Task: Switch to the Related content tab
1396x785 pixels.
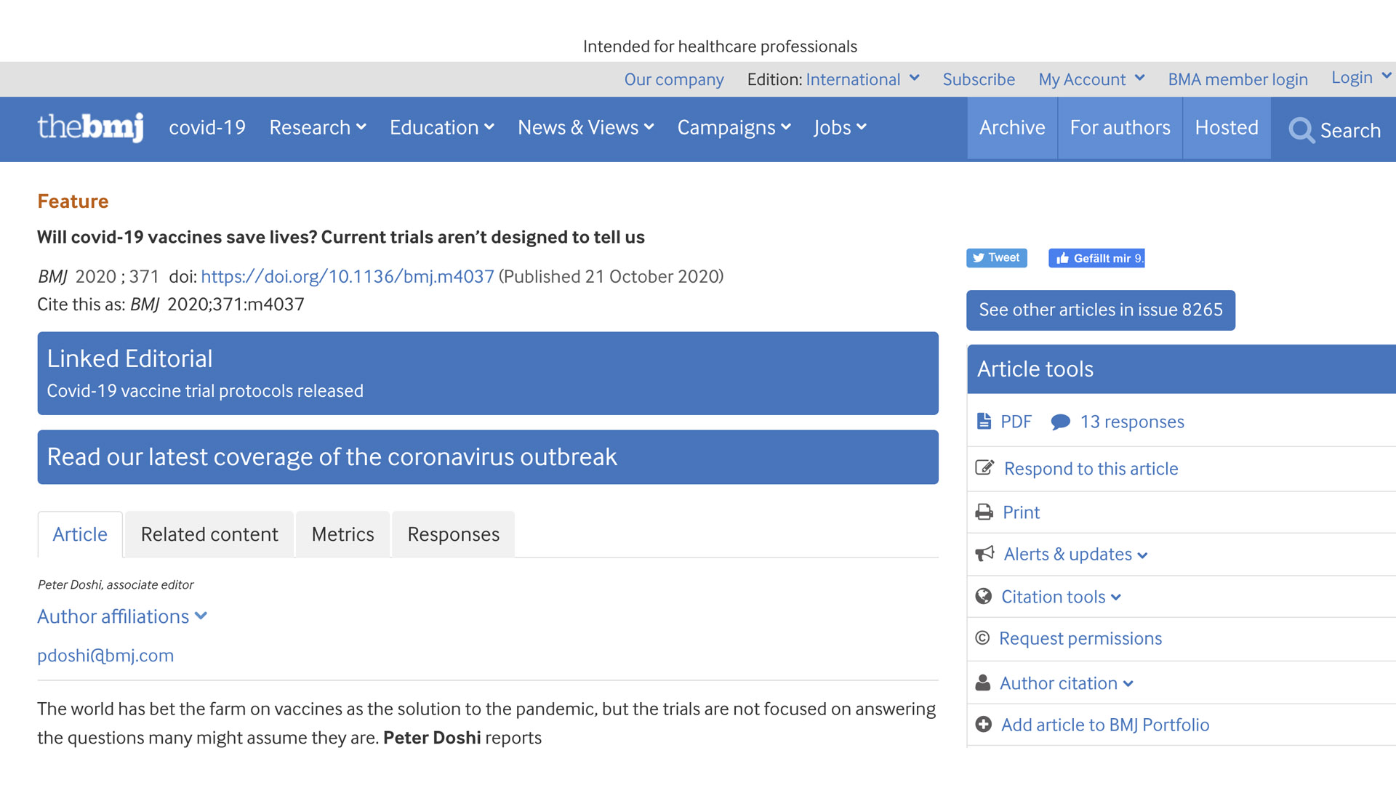Action: pos(209,534)
